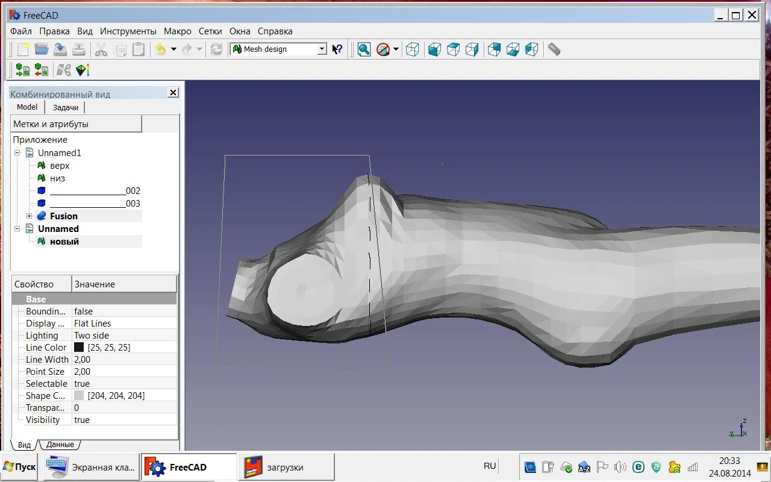Open a document with the folder icon
This screenshot has width=771, height=482.
[42, 49]
